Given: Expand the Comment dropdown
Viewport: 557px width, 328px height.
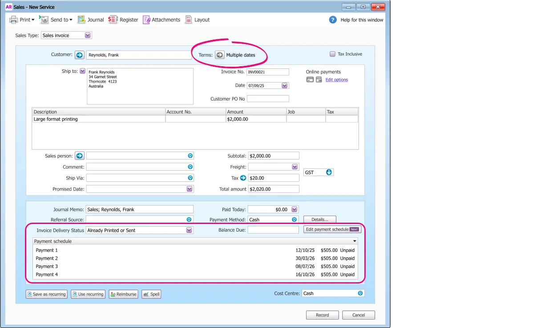Looking at the screenshot, I should [190, 167].
